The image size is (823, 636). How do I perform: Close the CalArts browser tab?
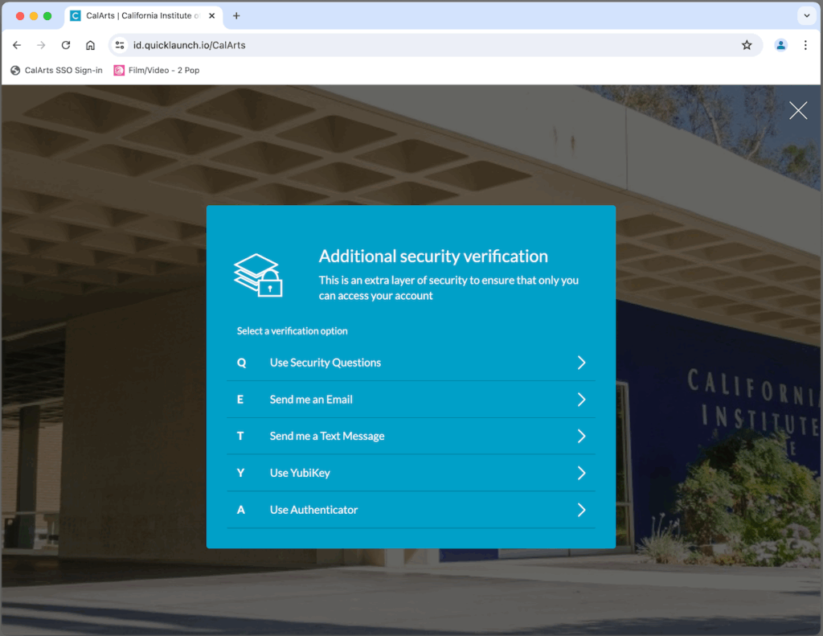tap(211, 16)
